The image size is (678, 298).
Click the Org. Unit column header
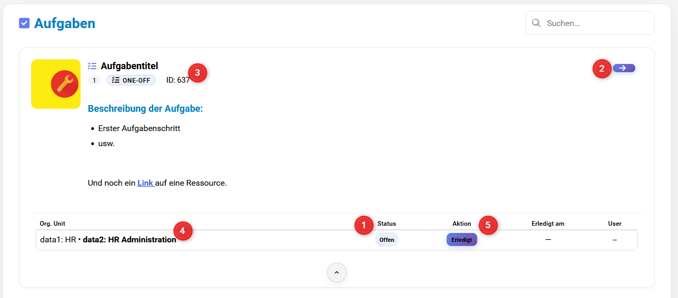click(53, 224)
